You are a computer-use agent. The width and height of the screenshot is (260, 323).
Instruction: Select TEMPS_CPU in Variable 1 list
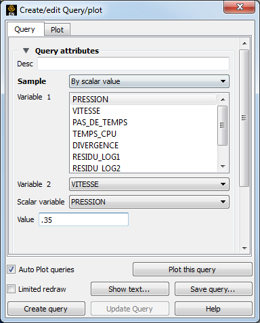point(144,134)
